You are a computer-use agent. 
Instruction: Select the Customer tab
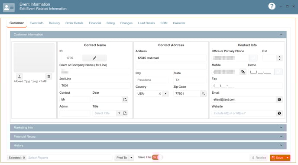point(16,23)
